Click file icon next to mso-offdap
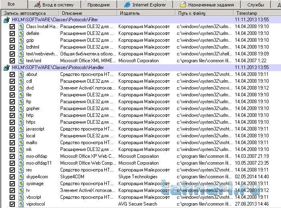Image resolution: width=281 pixels, height=208 pixels. click(21, 156)
